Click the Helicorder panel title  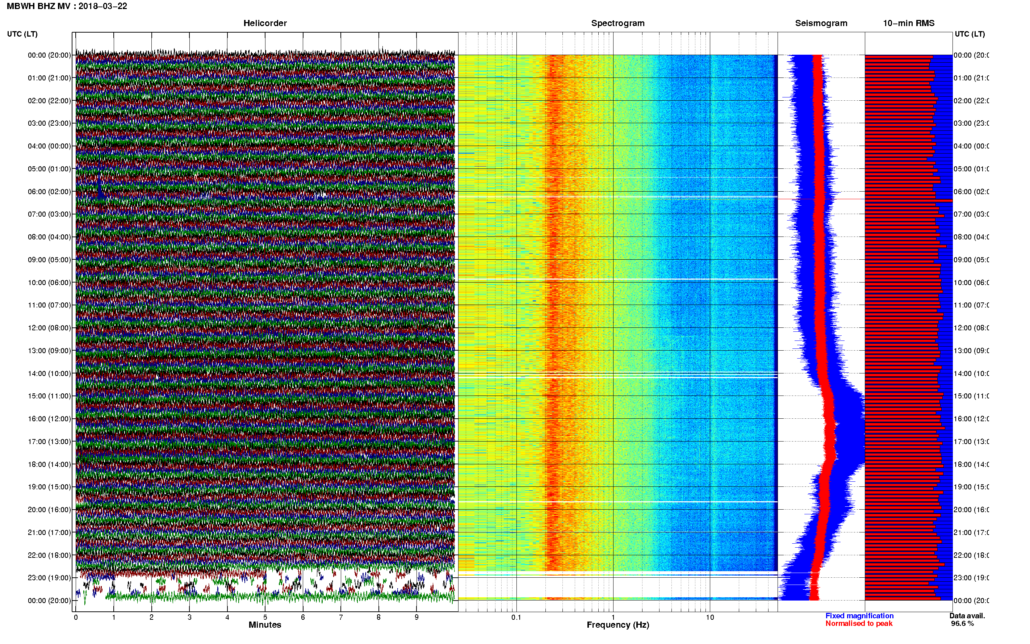(265, 23)
